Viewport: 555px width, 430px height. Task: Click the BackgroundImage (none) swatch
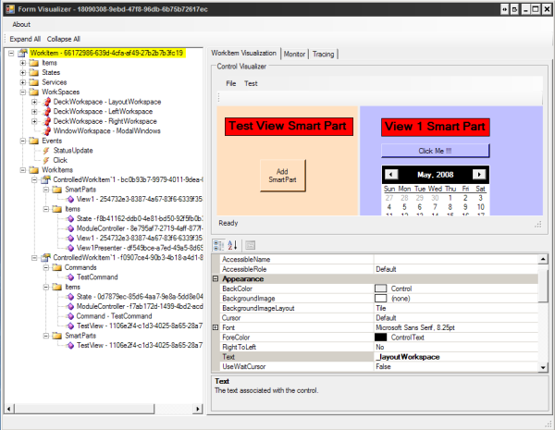380,299
